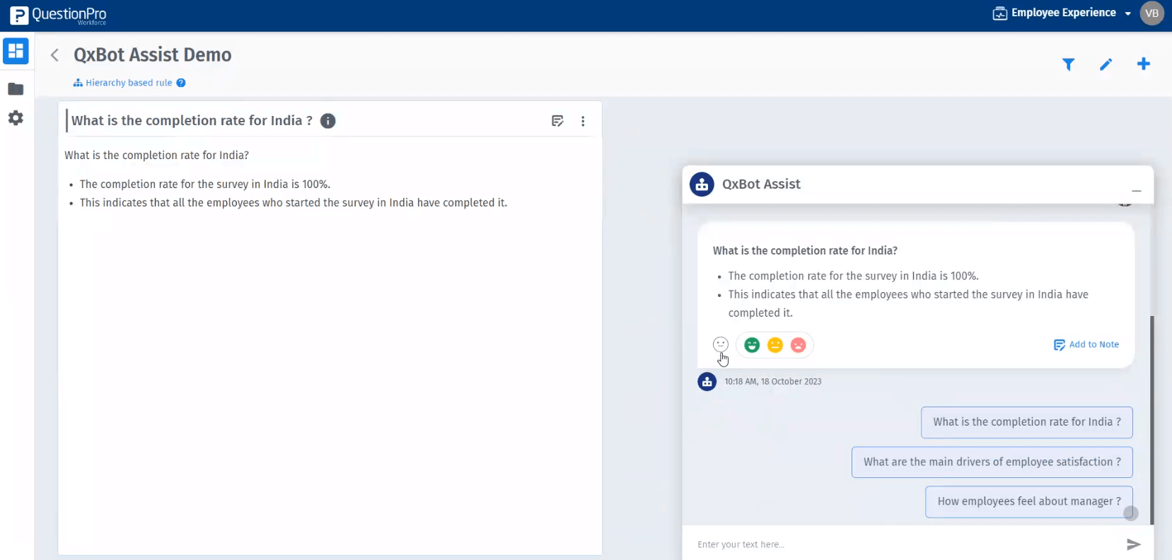Click the chat answer heading "What is the completion rate for India?"

tap(805, 251)
